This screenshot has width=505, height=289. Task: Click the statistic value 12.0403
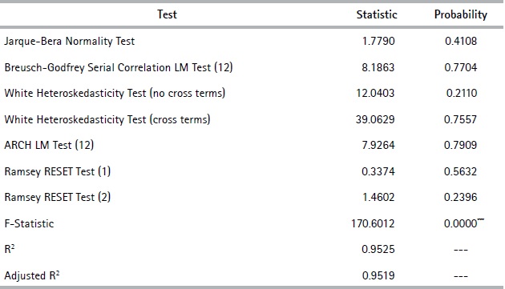pos(375,94)
